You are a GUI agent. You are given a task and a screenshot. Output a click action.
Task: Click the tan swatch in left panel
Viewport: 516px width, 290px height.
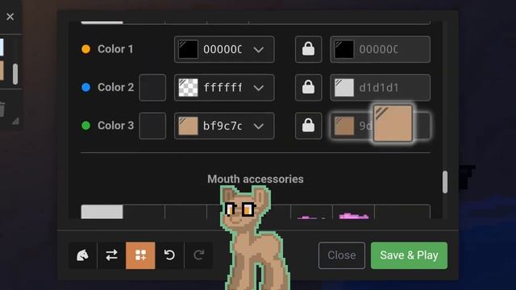coord(2,70)
